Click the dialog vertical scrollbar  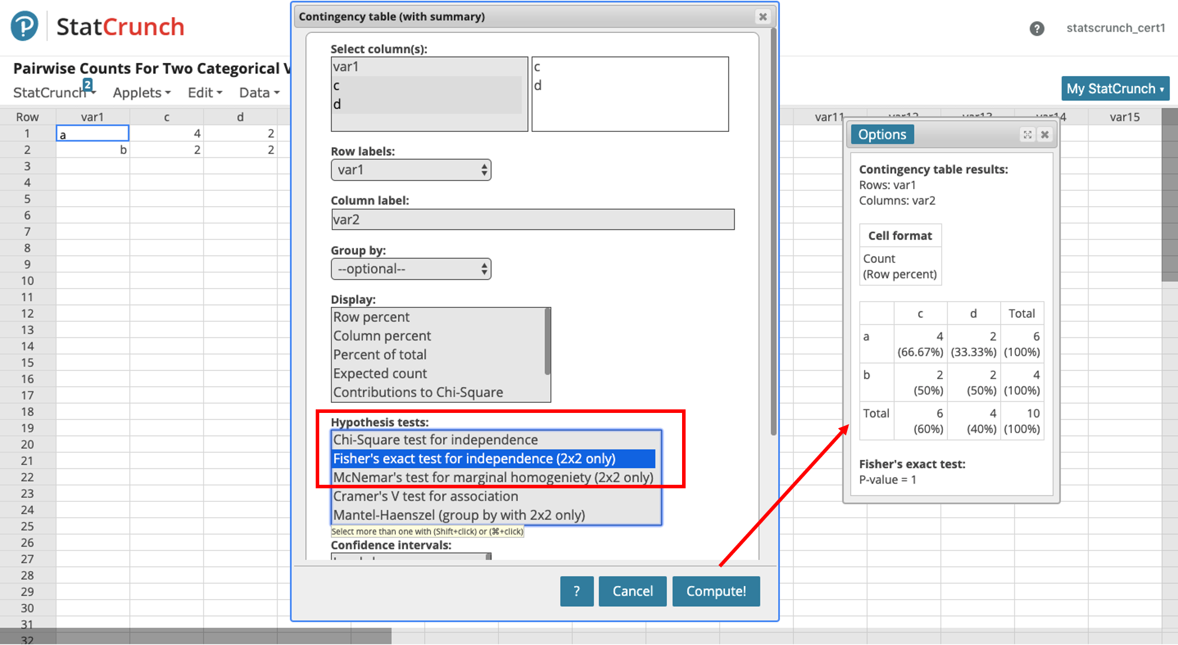pyautogui.click(x=773, y=236)
